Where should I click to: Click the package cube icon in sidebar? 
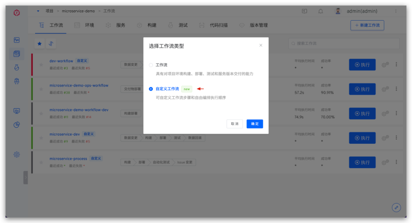tap(17, 81)
